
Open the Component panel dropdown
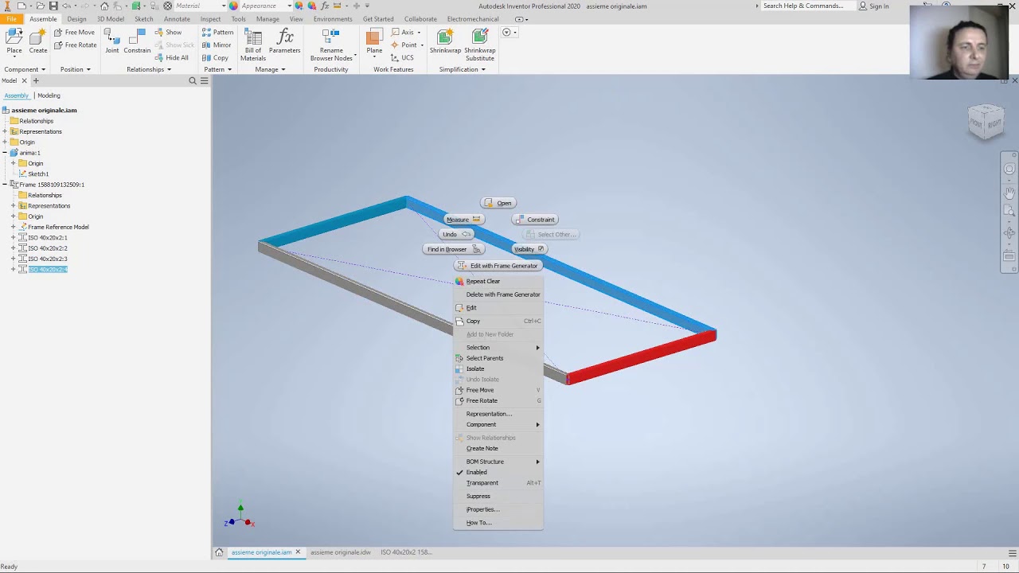(x=25, y=69)
